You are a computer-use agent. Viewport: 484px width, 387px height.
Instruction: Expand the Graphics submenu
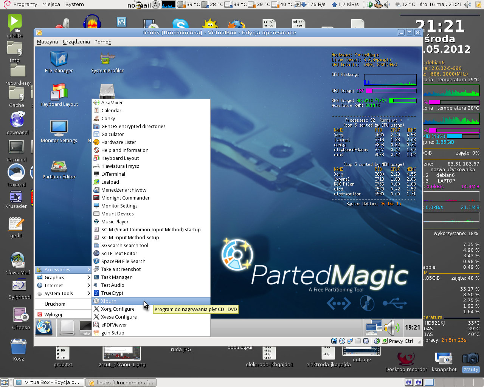pos(64,277)
